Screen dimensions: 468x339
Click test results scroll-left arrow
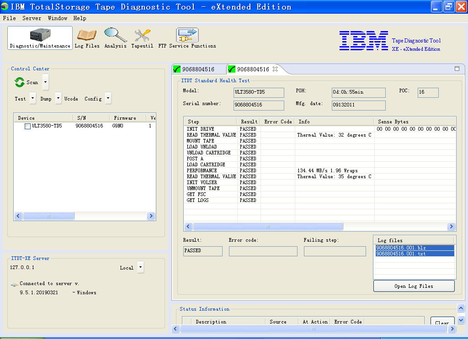tap(188, 227)
